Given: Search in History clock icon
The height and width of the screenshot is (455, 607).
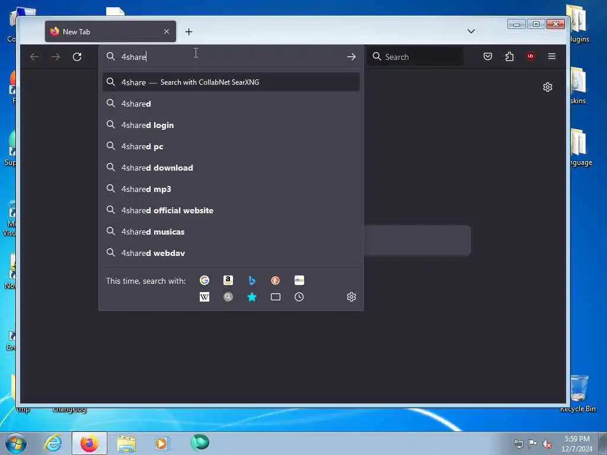Looking at the screenshot, I should pyautogui.click(x=299, y=297).
